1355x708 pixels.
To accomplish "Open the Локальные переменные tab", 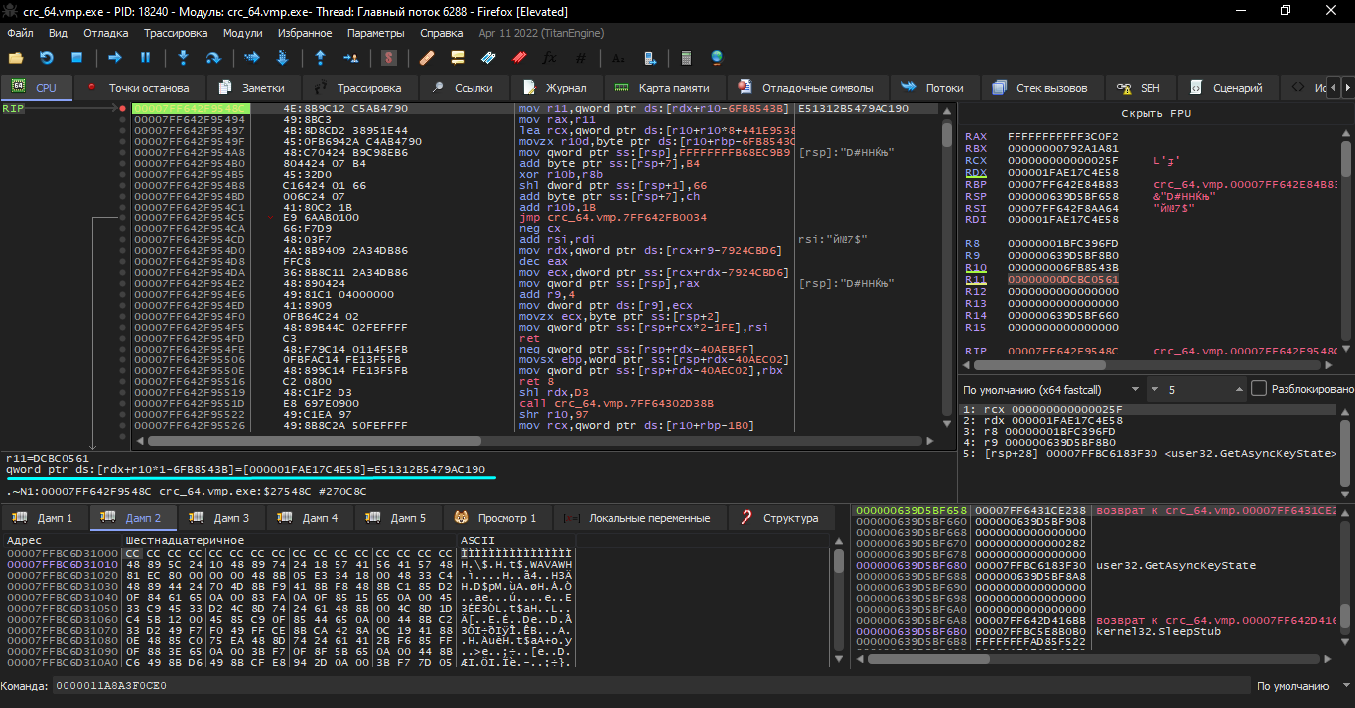I will 638,518.
